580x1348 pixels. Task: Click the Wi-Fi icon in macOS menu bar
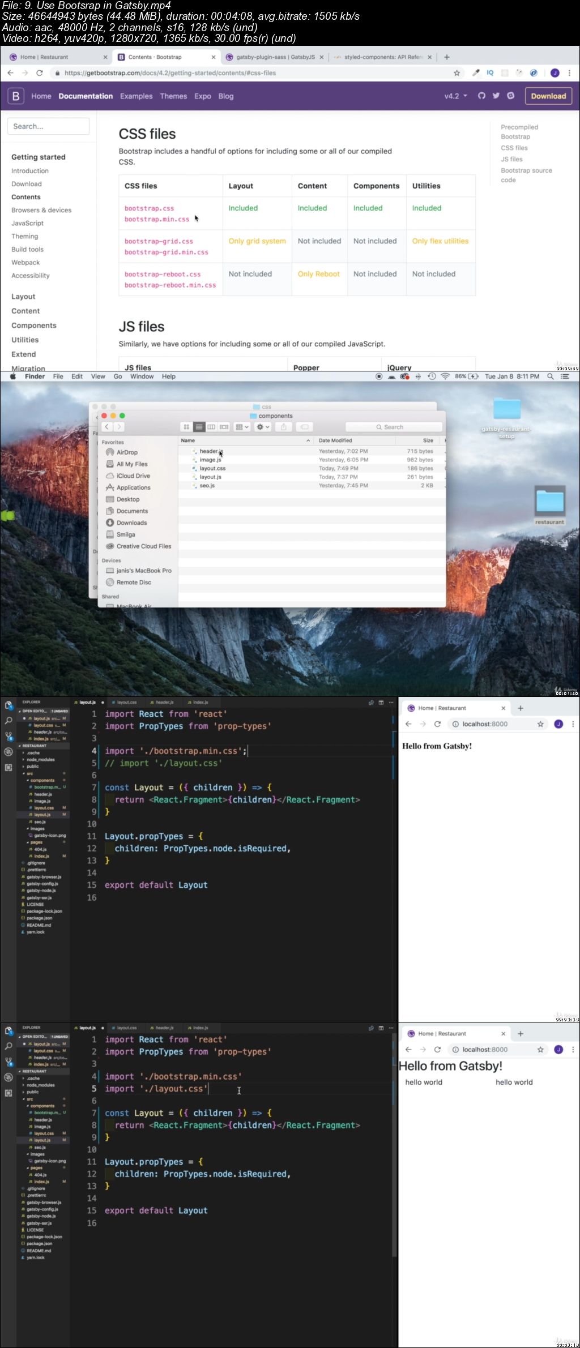tap(445, 376)
